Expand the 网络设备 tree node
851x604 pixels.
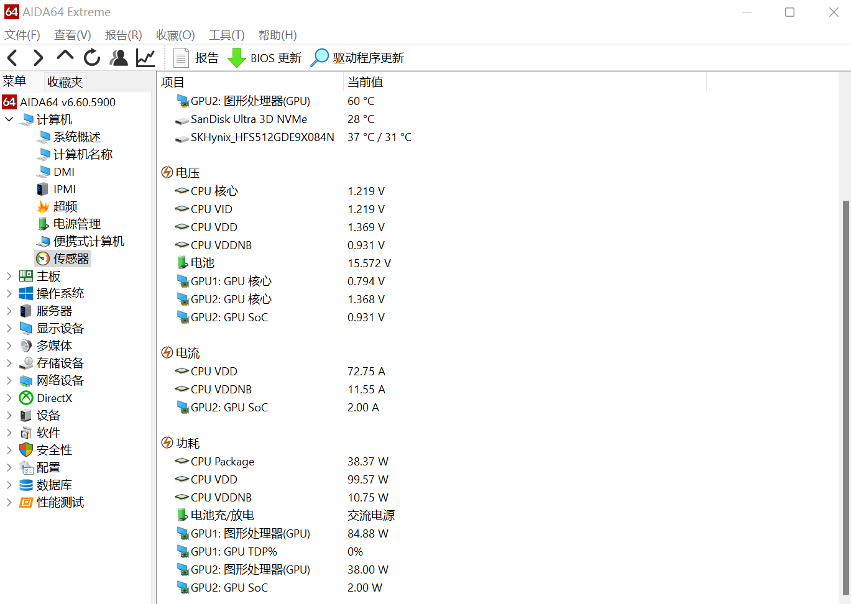pos(9,380)
